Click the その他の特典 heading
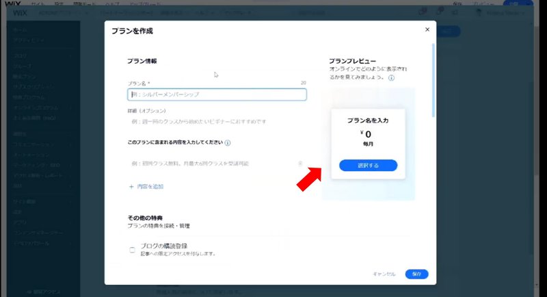 click(145, 218)
